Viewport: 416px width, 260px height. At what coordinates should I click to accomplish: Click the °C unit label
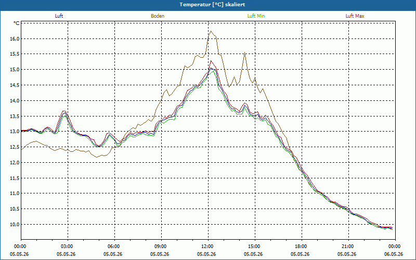tap(17, 23)
